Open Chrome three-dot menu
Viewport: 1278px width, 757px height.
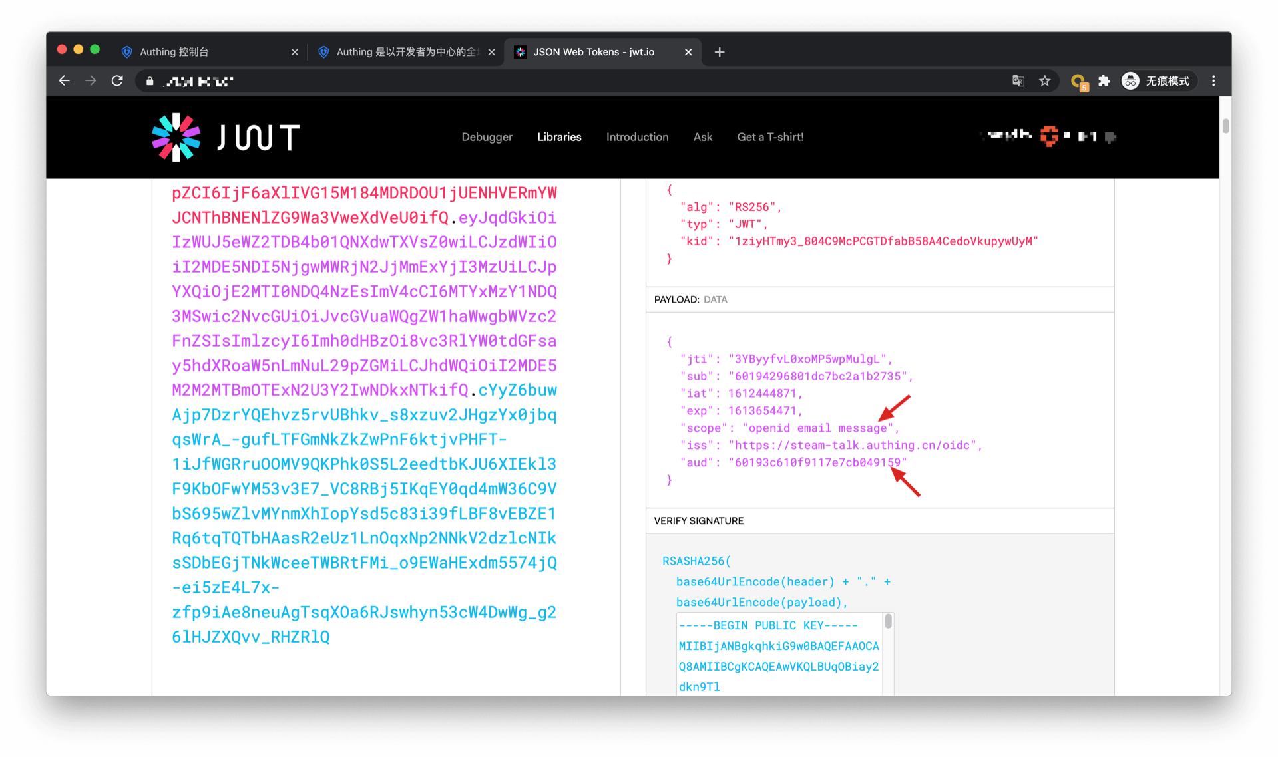1213,81
